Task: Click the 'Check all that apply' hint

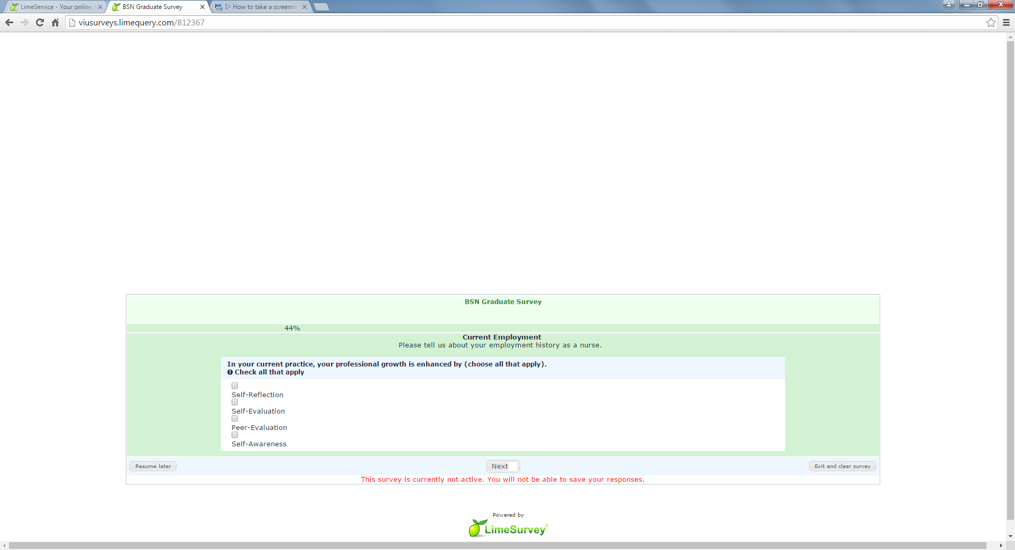Action: coord(269,372)
